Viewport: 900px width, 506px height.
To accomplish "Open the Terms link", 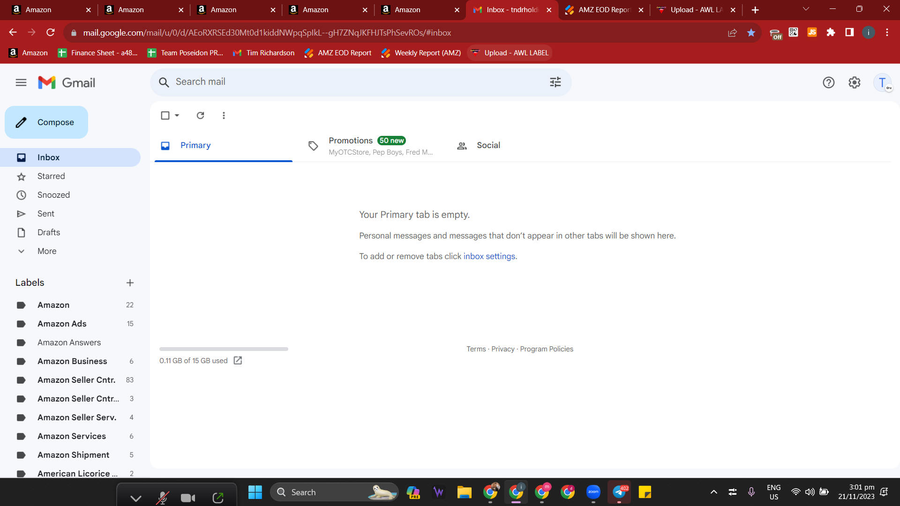I will click(x=476, y=349).
